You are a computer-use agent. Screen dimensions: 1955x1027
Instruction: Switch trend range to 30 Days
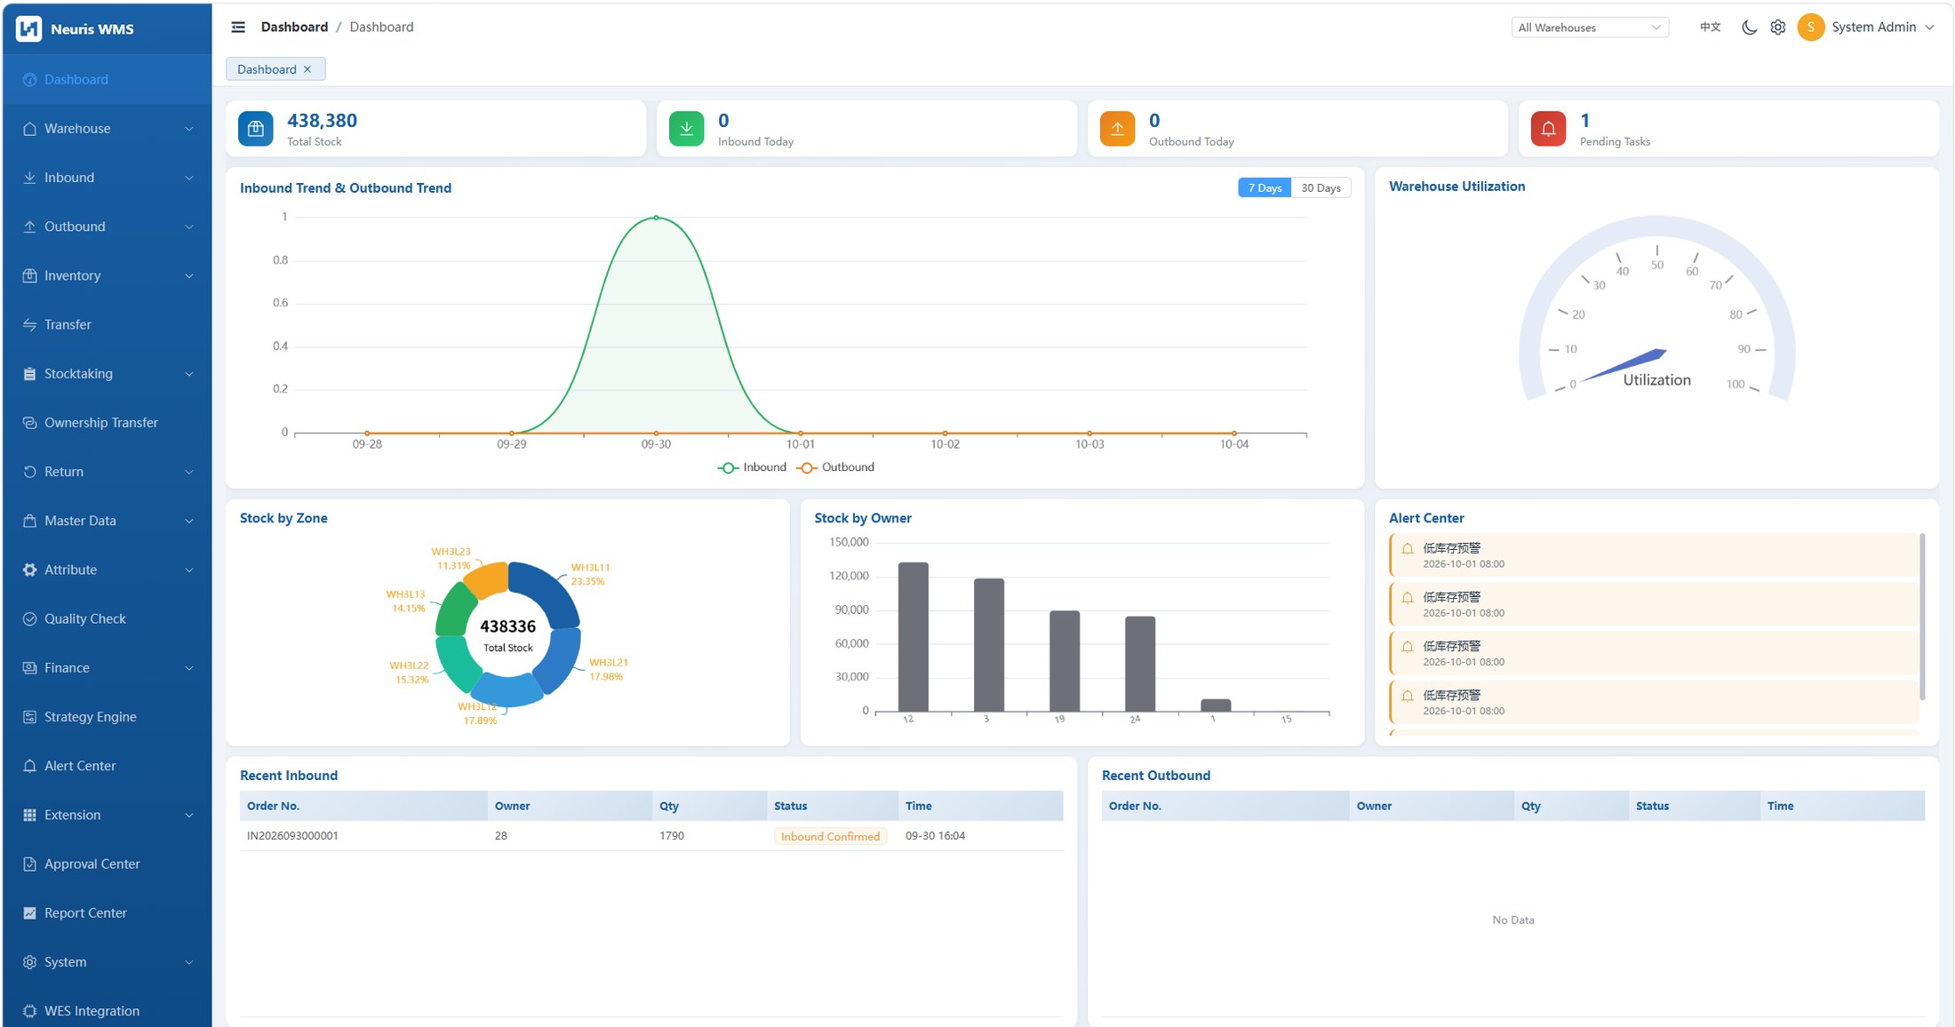tap(1321, 187)
